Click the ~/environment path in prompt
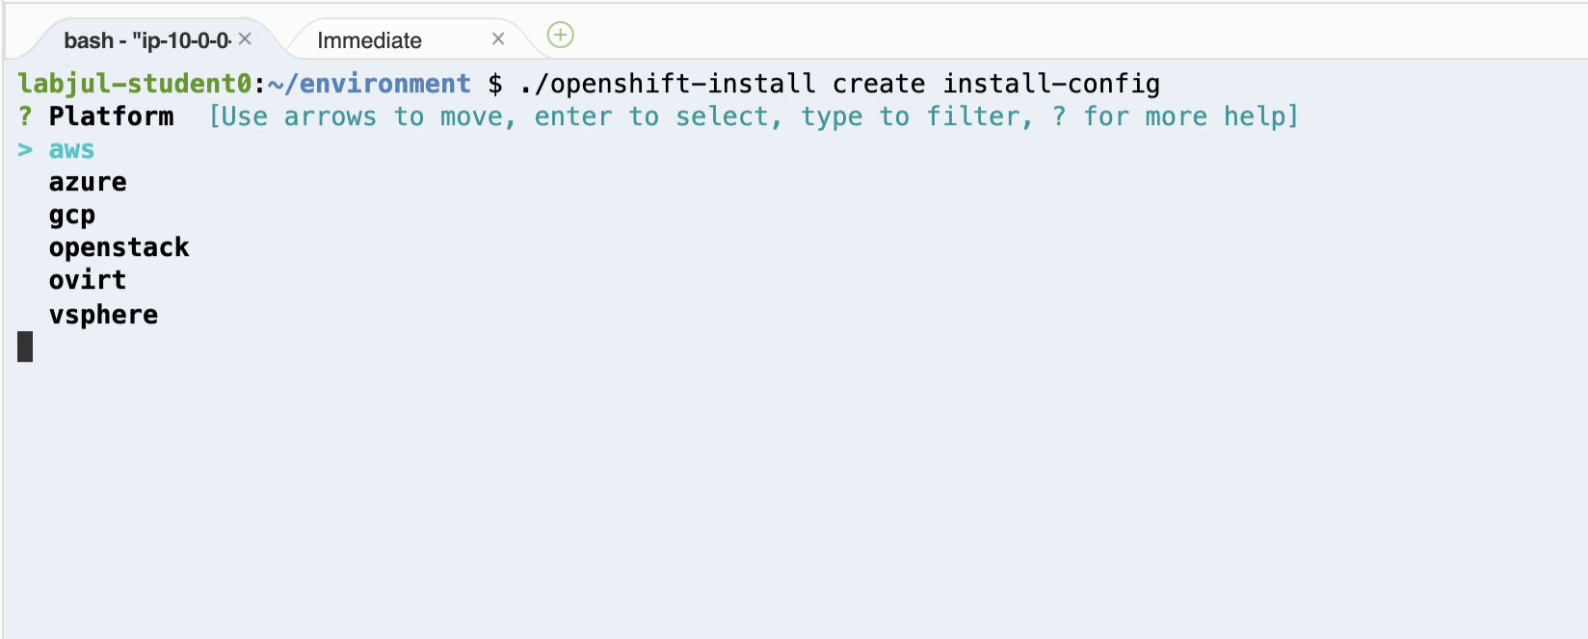This screenshot has height=639, width=1588. tap(370, 84)
